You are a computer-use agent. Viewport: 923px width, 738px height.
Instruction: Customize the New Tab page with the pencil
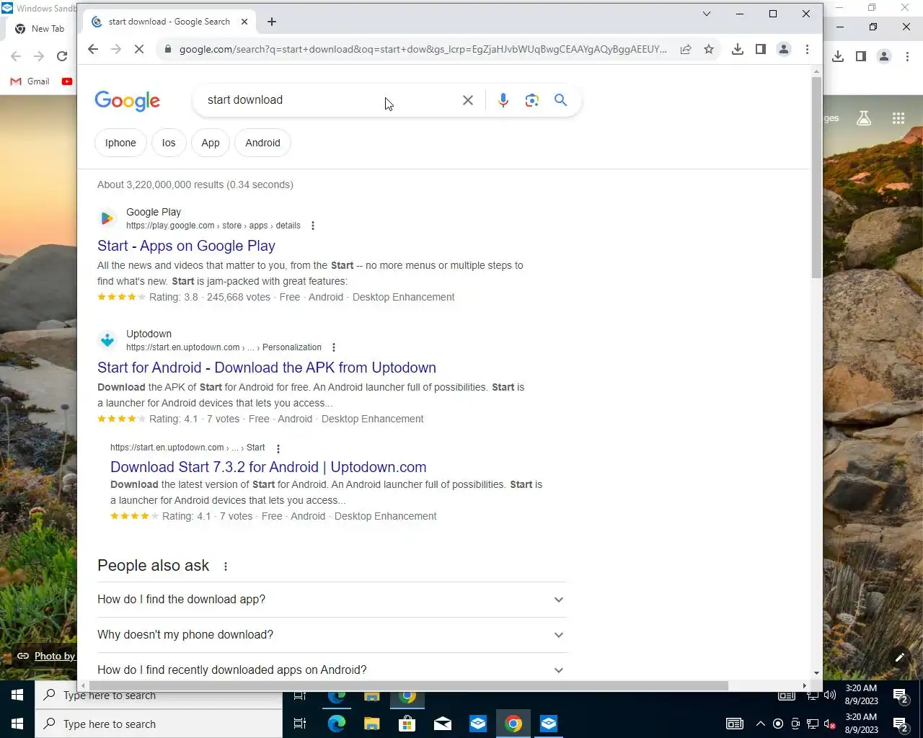[x=900, y=657]
